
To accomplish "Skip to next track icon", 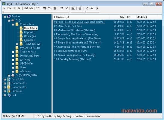I will point(19,8).
